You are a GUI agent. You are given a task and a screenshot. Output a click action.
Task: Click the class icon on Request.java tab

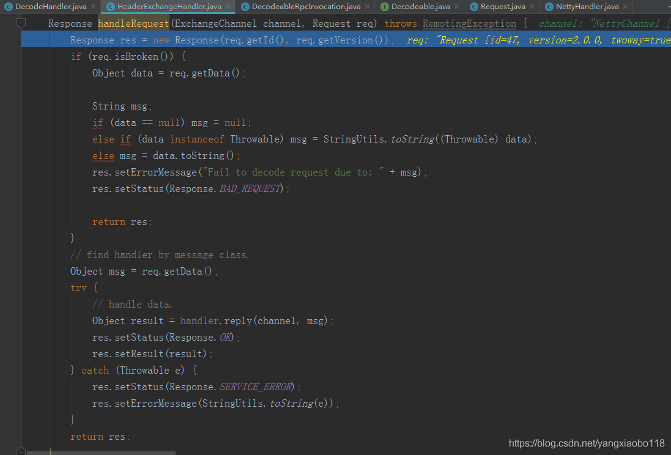click(x=473, y=6)
